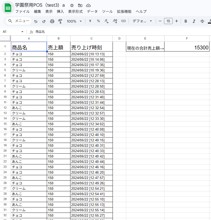Select column C header

[x=91, y=38]
